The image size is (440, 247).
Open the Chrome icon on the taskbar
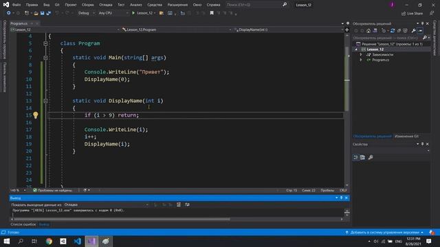coord(49,241)
